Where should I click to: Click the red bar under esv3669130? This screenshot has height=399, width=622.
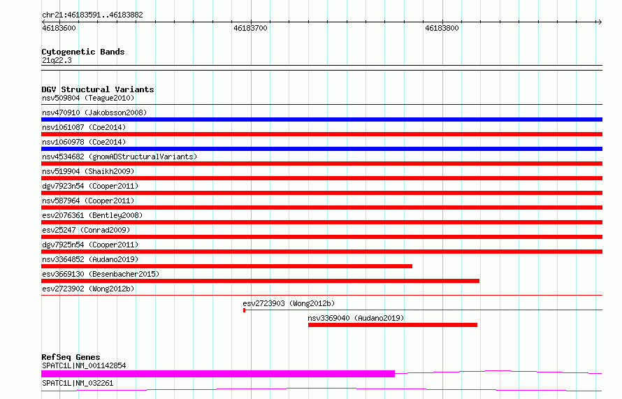[260, 281]
